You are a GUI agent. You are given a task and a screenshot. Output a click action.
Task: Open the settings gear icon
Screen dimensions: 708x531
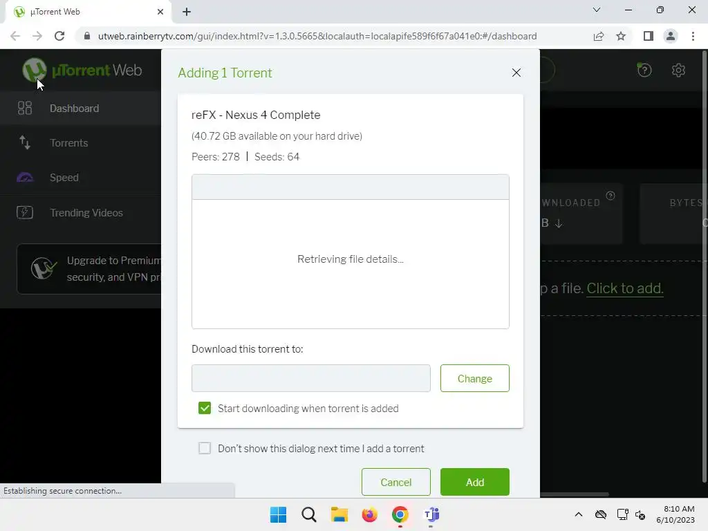tap(678, 70)
